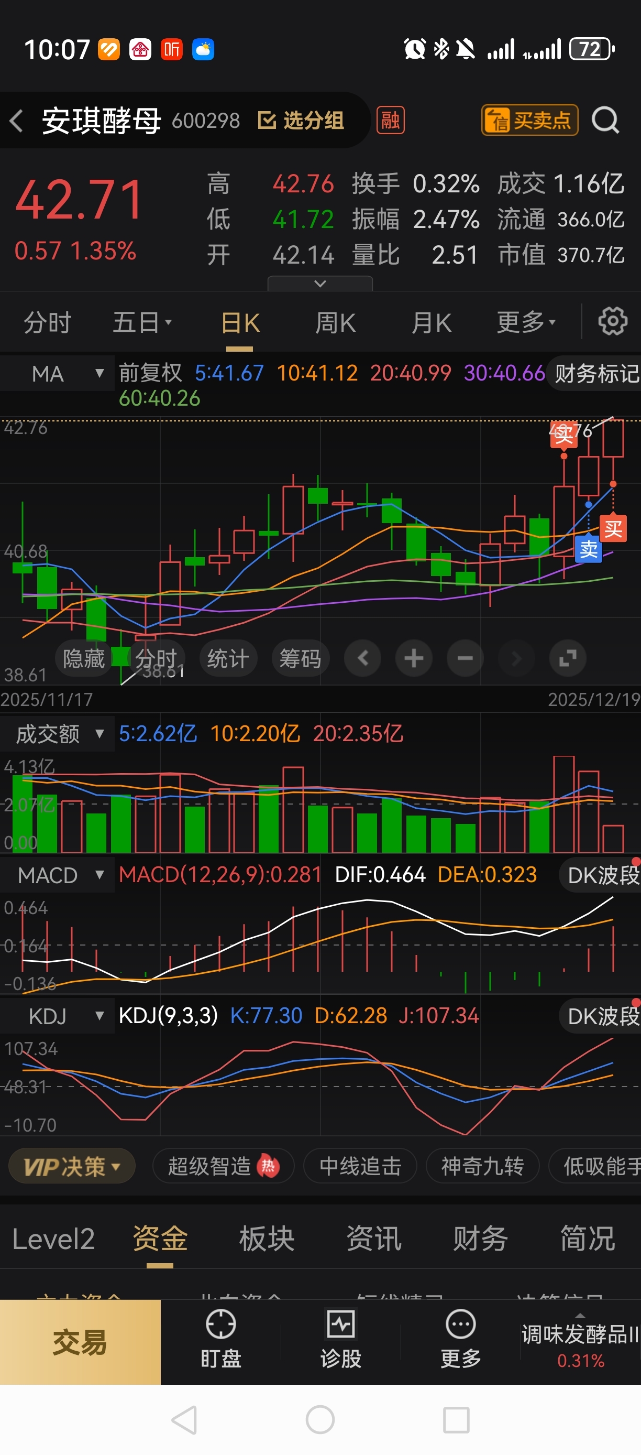Screen dimensions: 641x1455
Task: Select the 神奇九转 indicator chip
Action: 482,1166
